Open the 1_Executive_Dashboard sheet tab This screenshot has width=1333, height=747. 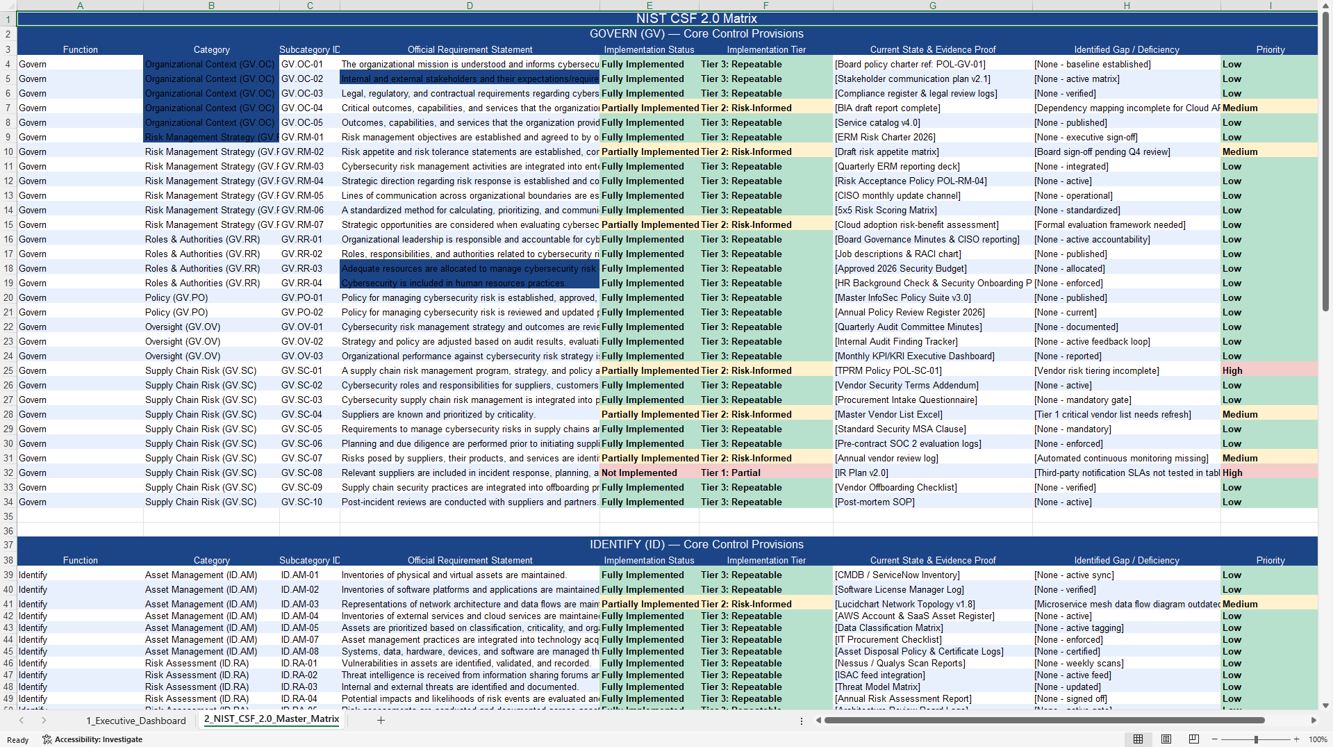click(x=136, y=721)
